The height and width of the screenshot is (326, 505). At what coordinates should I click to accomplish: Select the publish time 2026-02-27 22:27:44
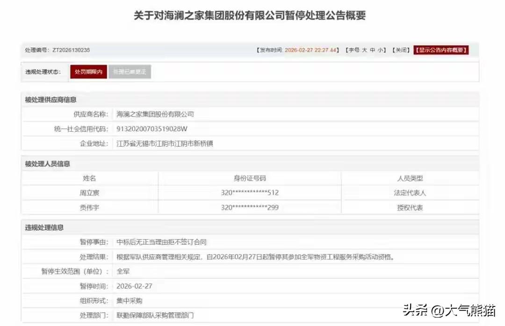click(x=310, y=50)
